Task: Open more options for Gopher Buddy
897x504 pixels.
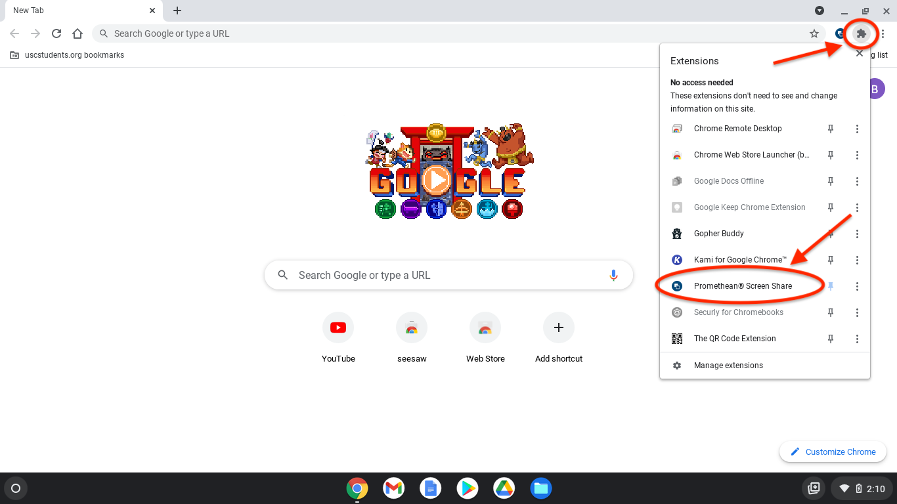Action: (x=857, y=234)
